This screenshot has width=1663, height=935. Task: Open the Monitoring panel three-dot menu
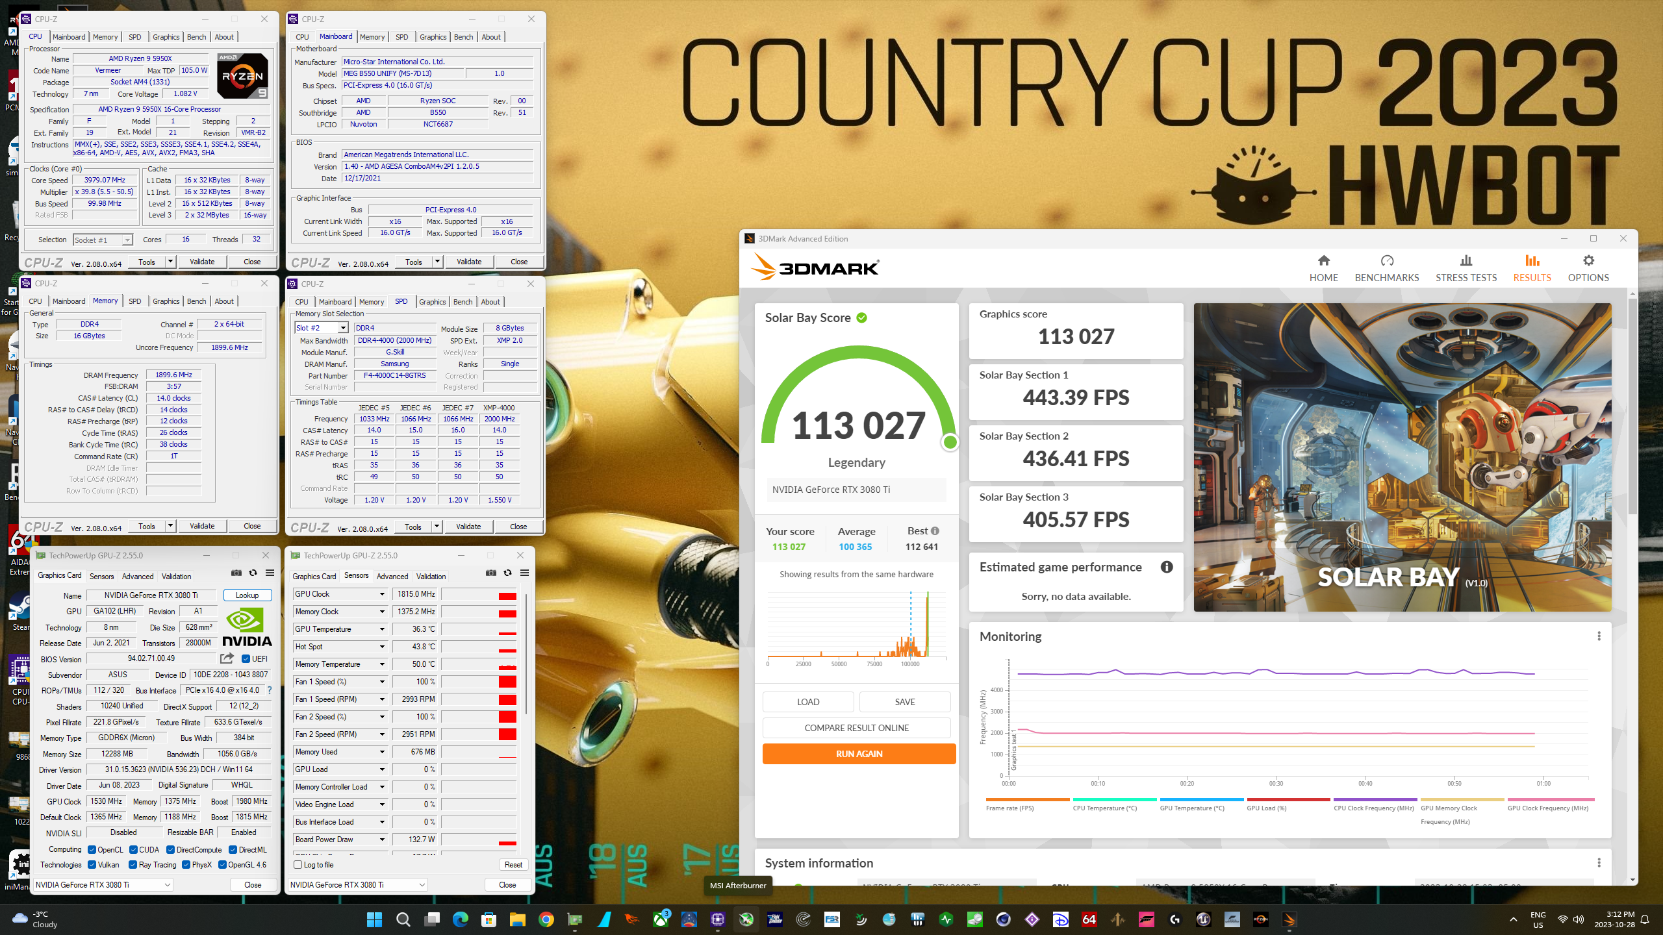coord(1599,636)
